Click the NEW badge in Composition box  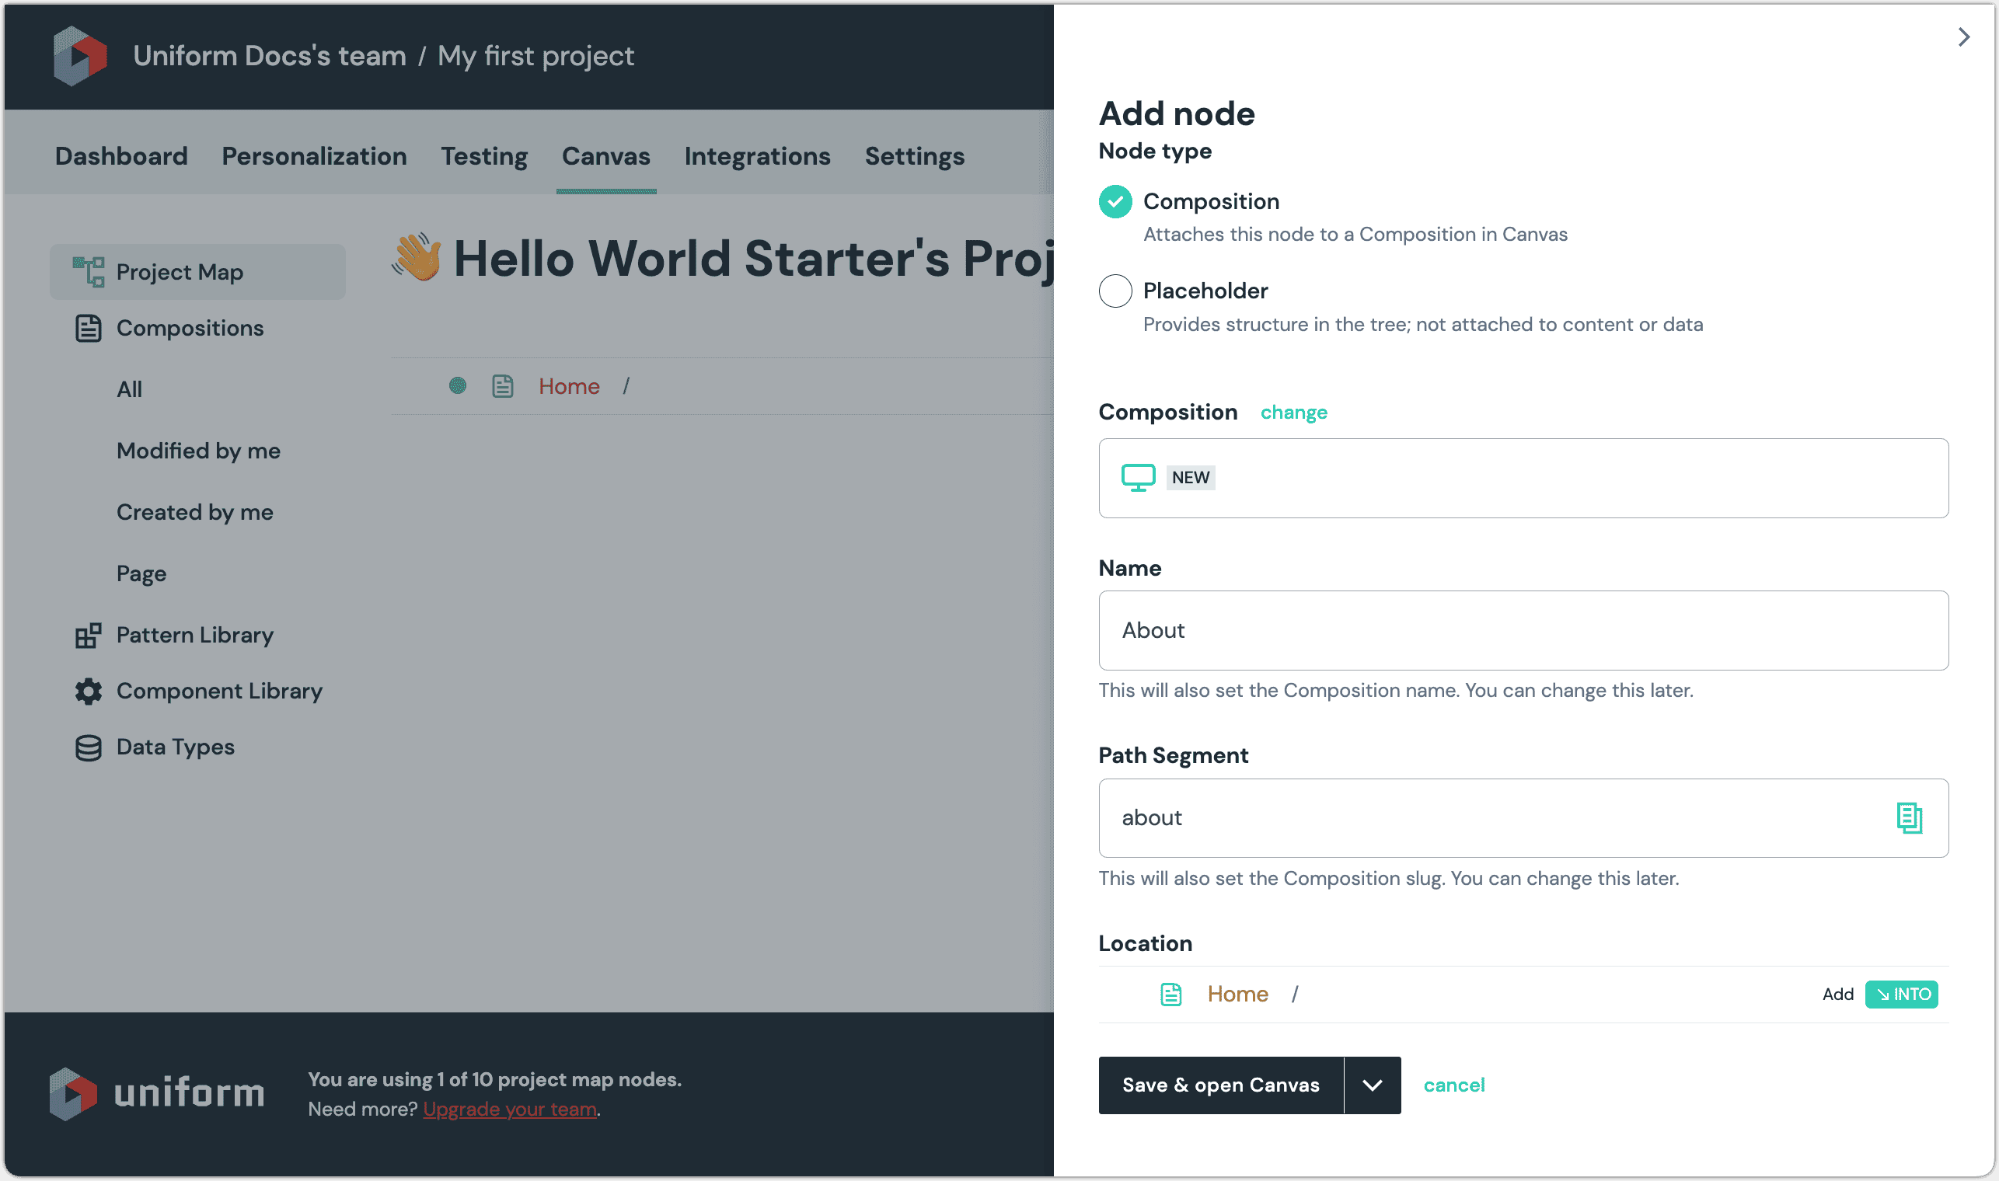click(x=1189, y=478)
